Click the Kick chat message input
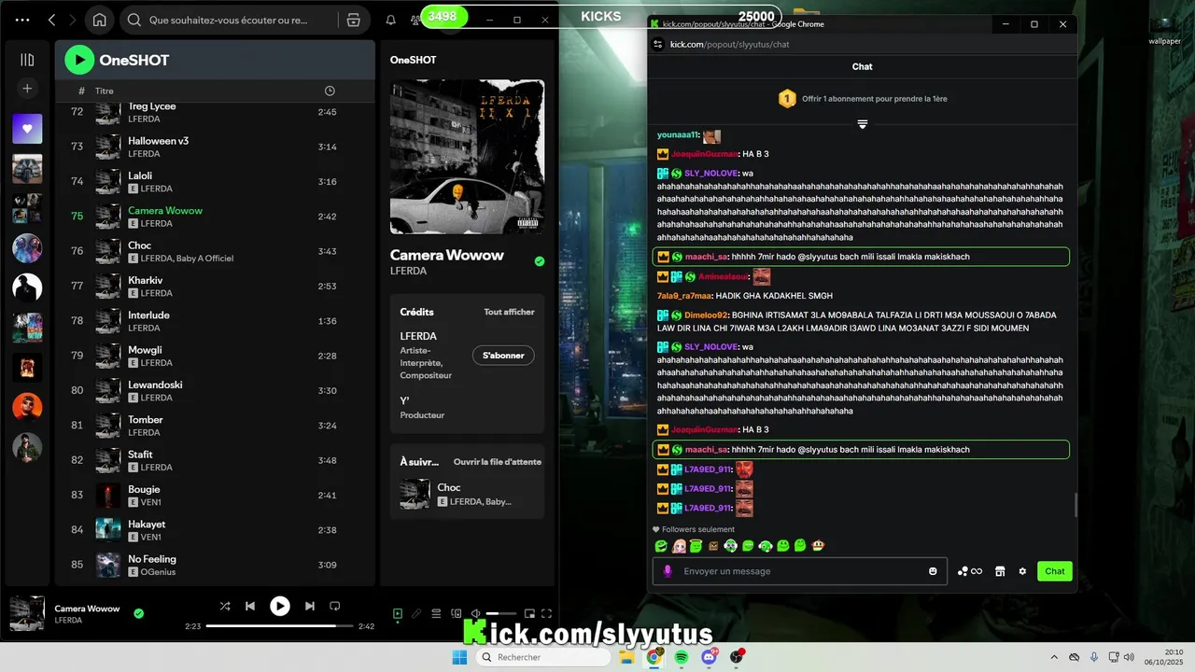The height and width of the screenshot is (672, 1195). 801,571
